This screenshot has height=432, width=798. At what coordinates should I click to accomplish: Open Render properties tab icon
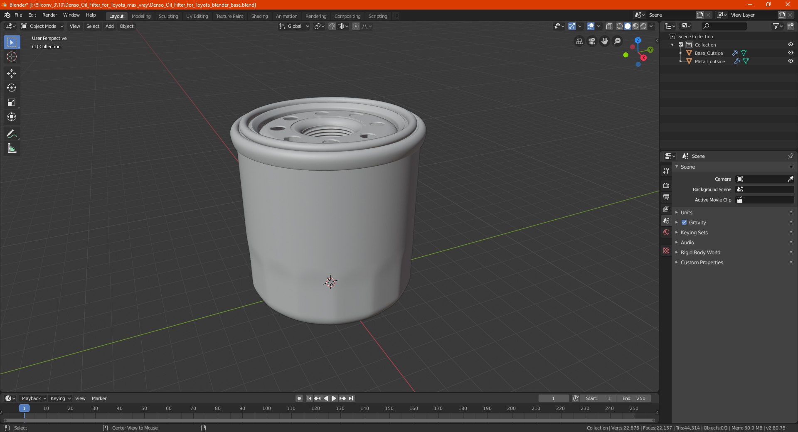666,185
